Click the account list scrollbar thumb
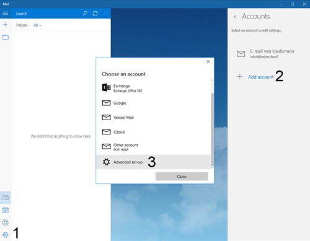310x241 pixels. tap(212, 129)
